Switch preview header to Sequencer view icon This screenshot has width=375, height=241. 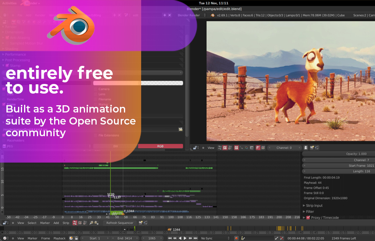point(220,148)
